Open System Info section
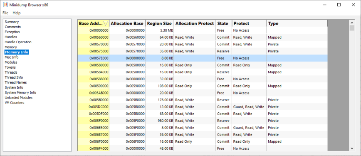The width and height of the screenshot is (361, 156). click(x=14, y=88)
